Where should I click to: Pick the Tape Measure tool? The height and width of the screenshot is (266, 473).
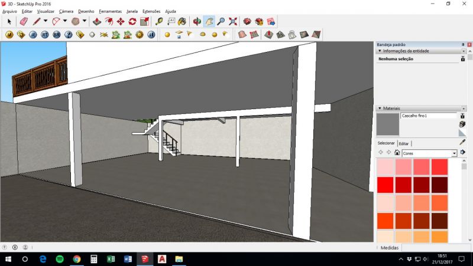tap(160, 21)
